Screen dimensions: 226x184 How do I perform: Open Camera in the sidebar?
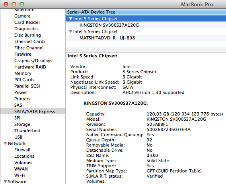[x=22, y=16]
